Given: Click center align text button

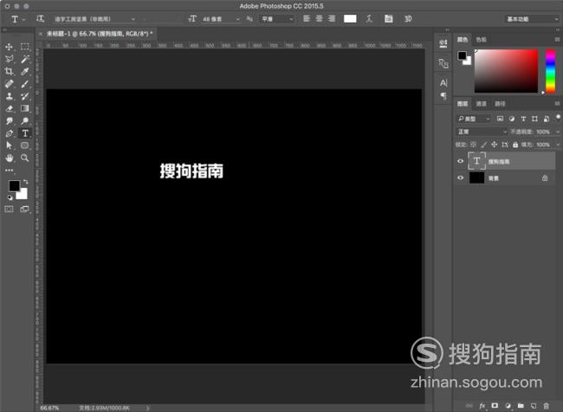Looking at the screenshot, I should pos(320,19).
